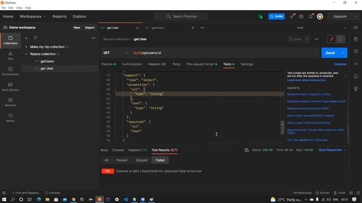Viewport: 362px width, 203px height.
Task: Click the request URL input field
Action: [225, 53]
